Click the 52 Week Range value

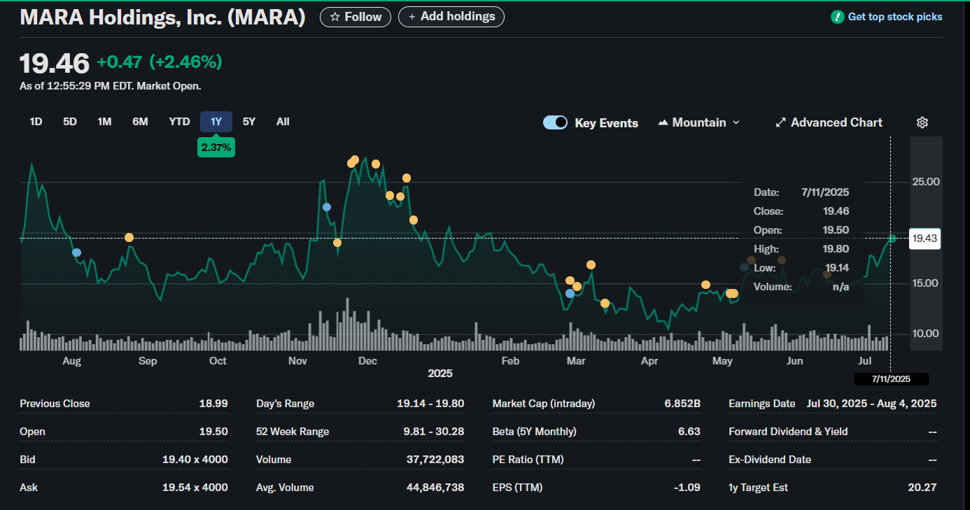pyautogui.click(x=434, y=432)
